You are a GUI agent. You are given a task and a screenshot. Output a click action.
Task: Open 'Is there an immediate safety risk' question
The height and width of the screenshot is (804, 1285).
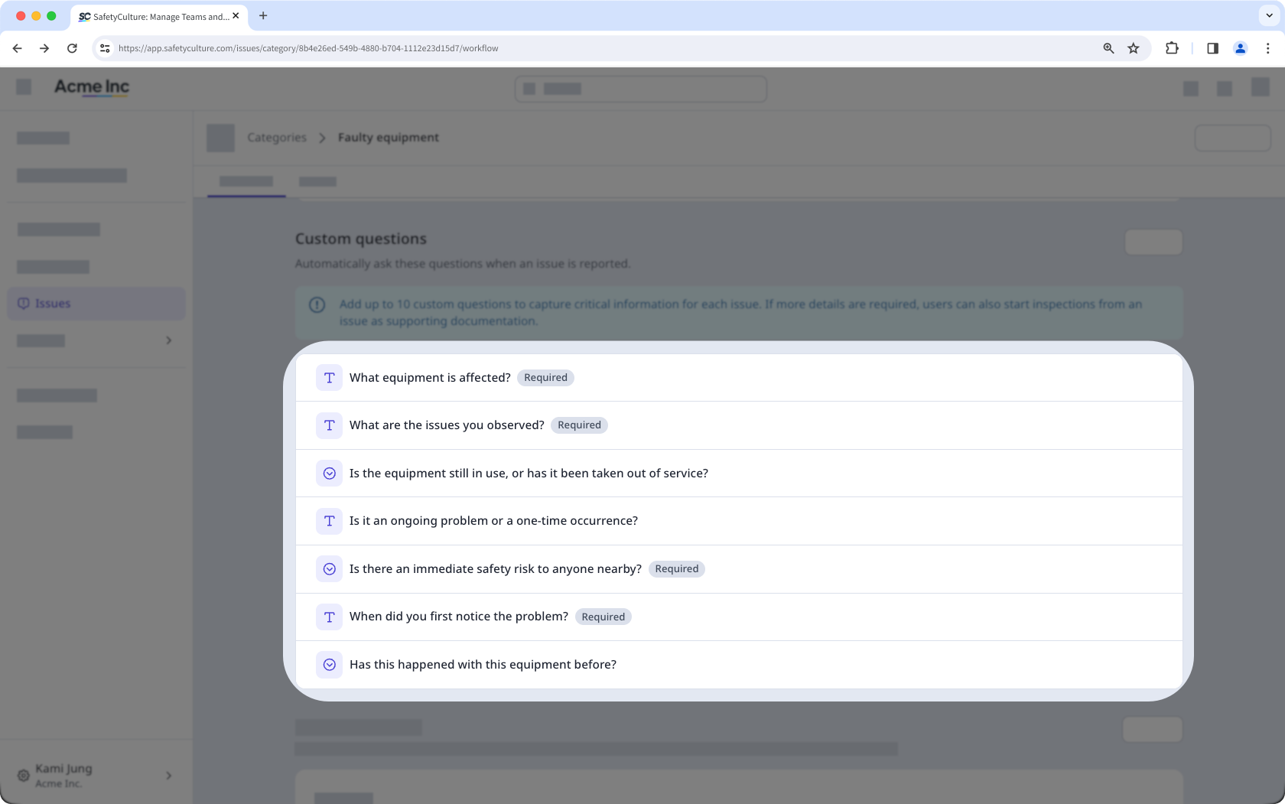(739, 569)
